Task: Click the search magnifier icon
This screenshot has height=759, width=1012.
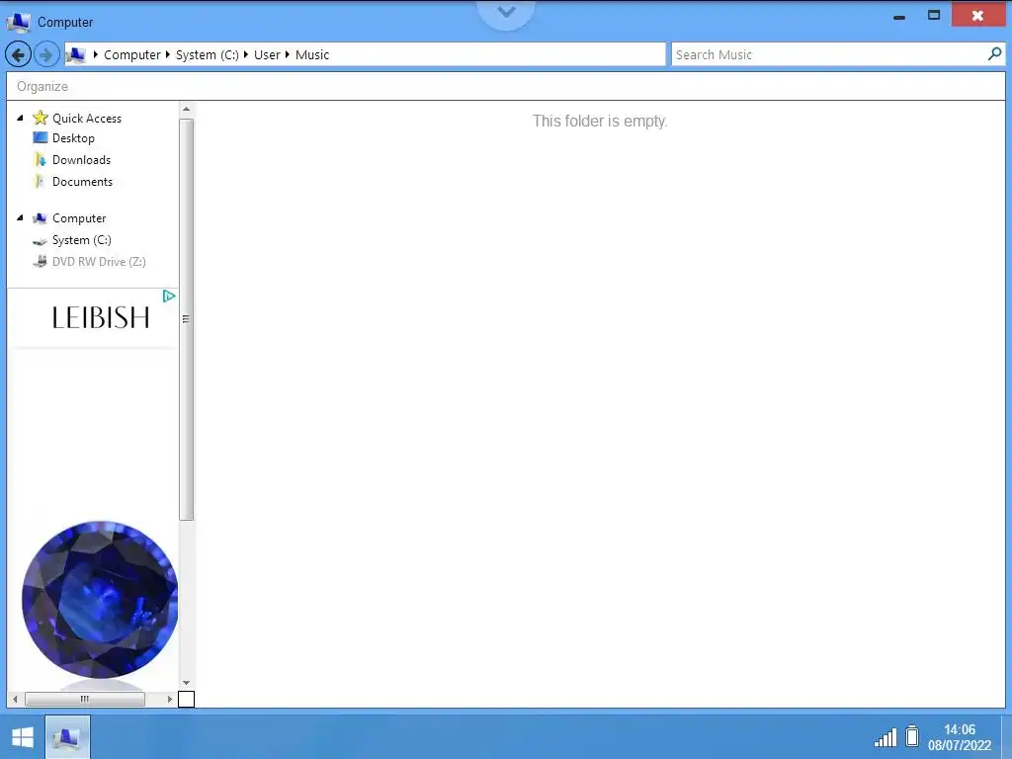Action: pos(994,54)
